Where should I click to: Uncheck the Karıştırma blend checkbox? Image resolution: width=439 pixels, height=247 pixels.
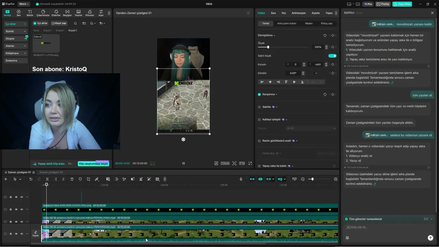click(259, 94)
